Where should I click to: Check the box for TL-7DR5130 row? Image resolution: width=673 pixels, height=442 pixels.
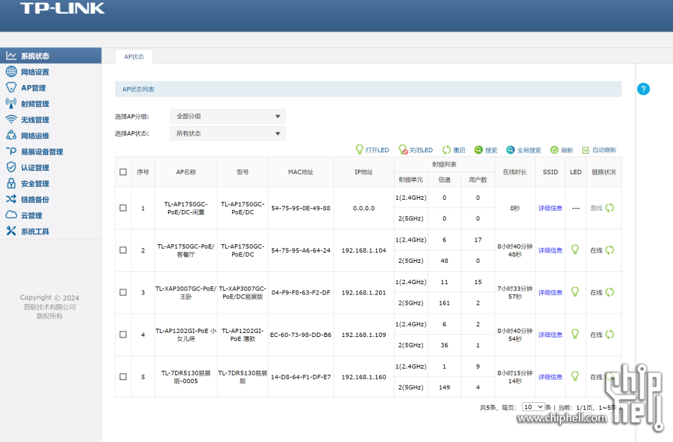pos(123,377)
